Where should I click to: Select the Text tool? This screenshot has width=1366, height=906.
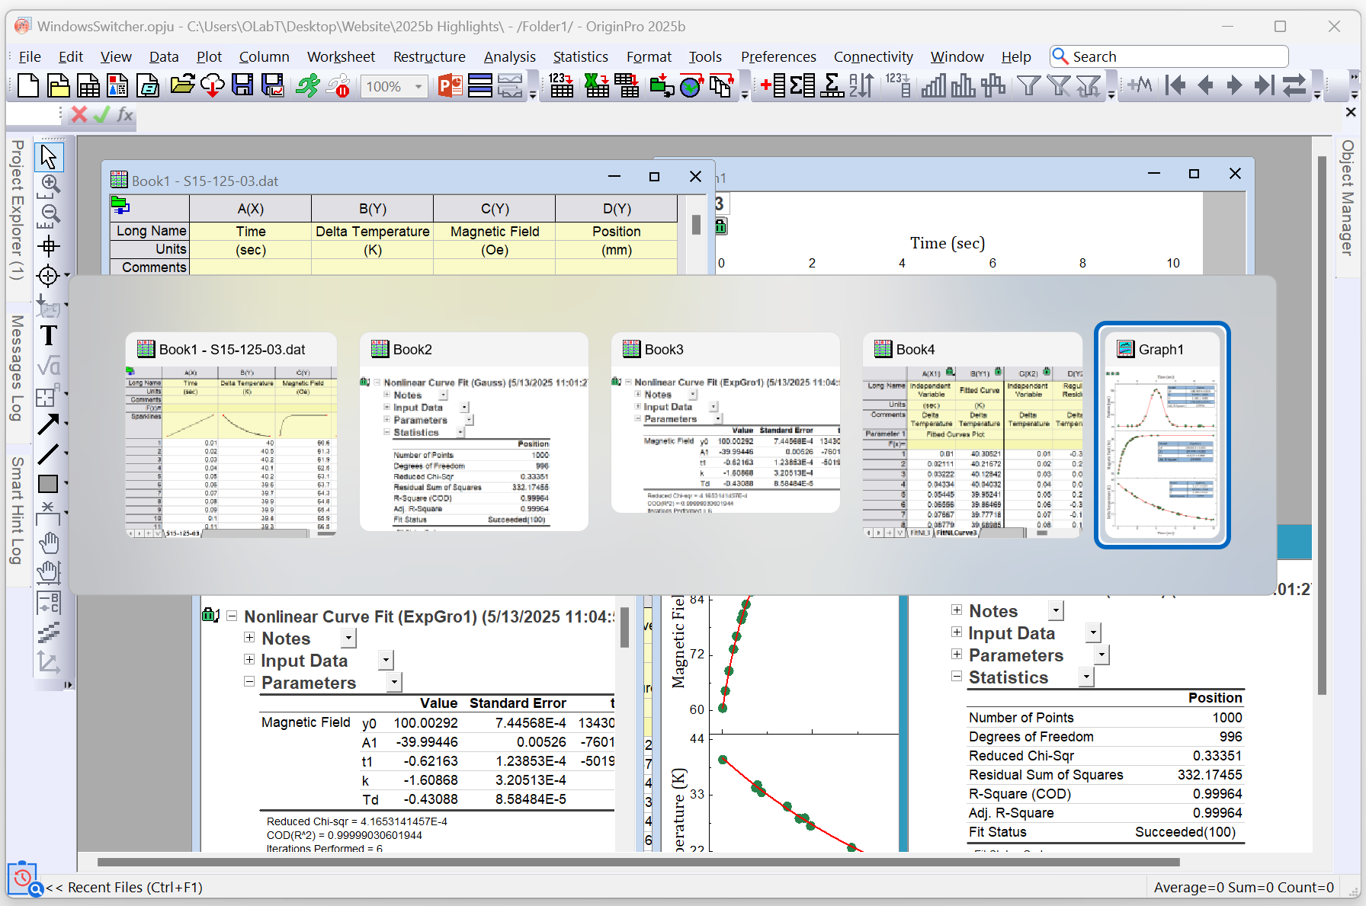49,335
